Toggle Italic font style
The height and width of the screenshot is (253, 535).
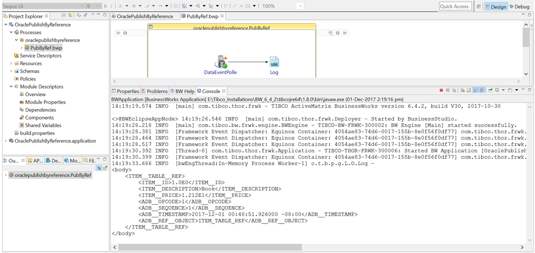111,6
